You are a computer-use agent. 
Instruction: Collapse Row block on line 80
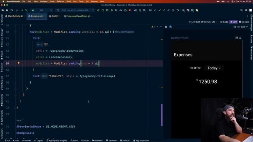[15, 32]
